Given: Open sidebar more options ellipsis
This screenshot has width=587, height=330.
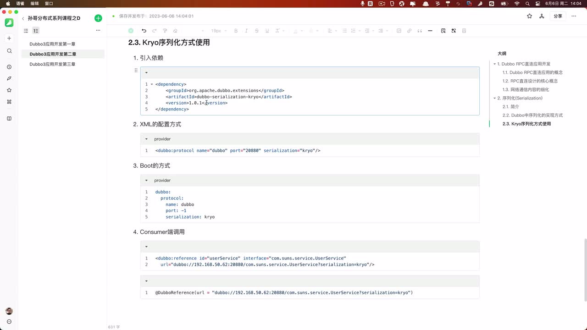Looking at the screenshot, I should point(98,31).
